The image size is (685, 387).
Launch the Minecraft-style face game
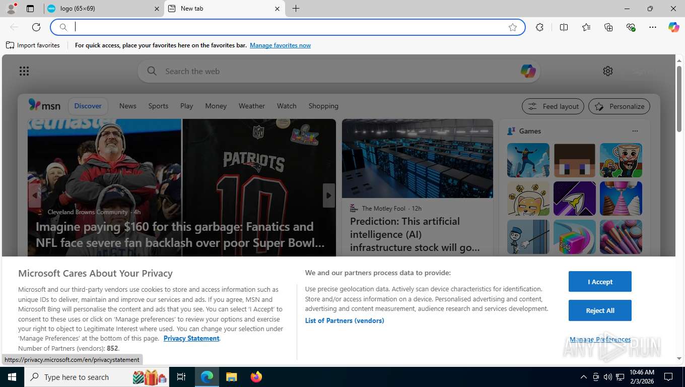pyautogui.click(x=575, y=160)
